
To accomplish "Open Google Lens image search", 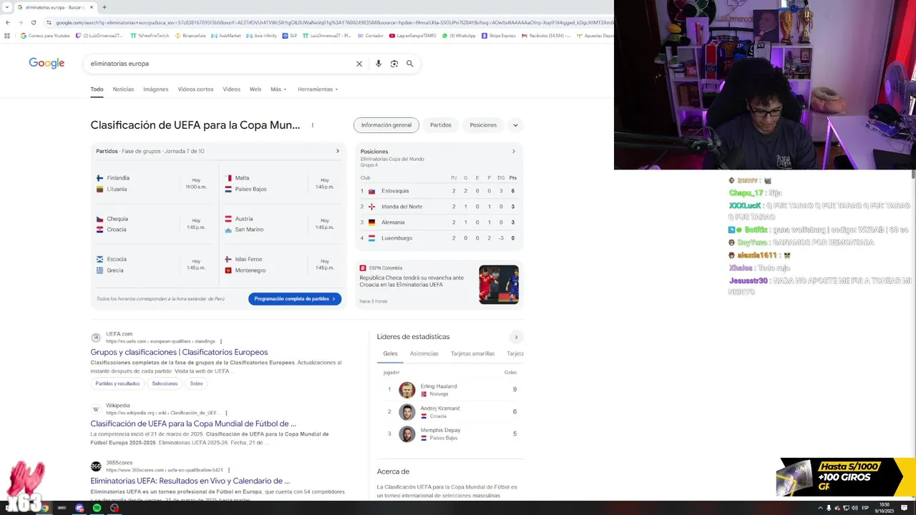I will (394, 64).
